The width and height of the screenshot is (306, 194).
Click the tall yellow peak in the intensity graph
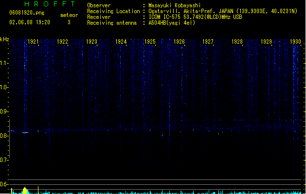pyautogui.click(x=25, y=190)
